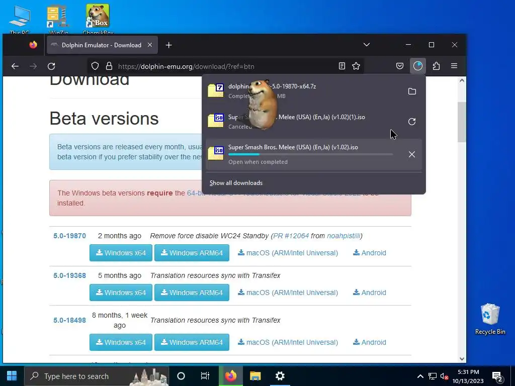This screenshot has height=386, width=515.
Task: Open Task View on taskbar
Action: point(205,376)
